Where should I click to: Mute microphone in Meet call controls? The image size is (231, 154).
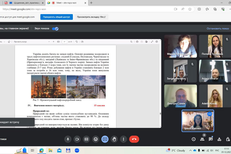pos(68,139)
